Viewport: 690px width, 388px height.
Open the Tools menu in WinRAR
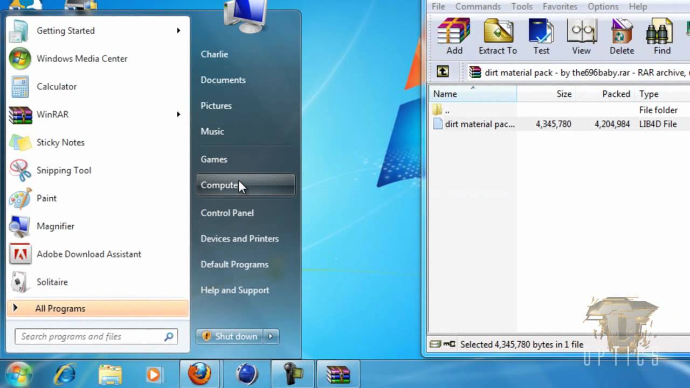(x=522, y=6)
